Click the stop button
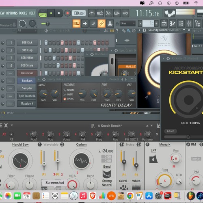This screenshot has height=203, width=203. point(59,13)
